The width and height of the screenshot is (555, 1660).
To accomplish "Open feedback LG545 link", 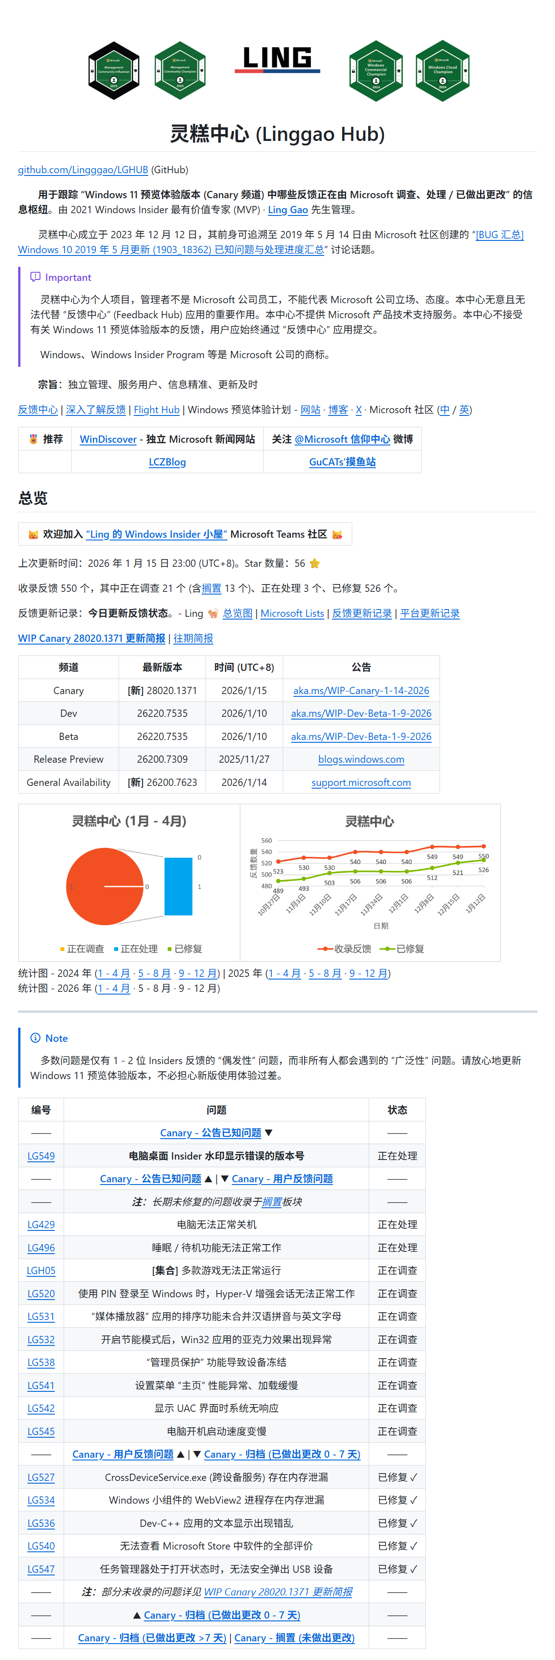I will coord(40,1431).
